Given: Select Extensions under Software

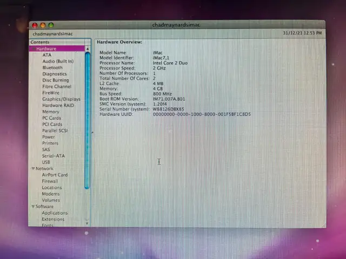Looking at the screenshot, I should tap(53, 220).
